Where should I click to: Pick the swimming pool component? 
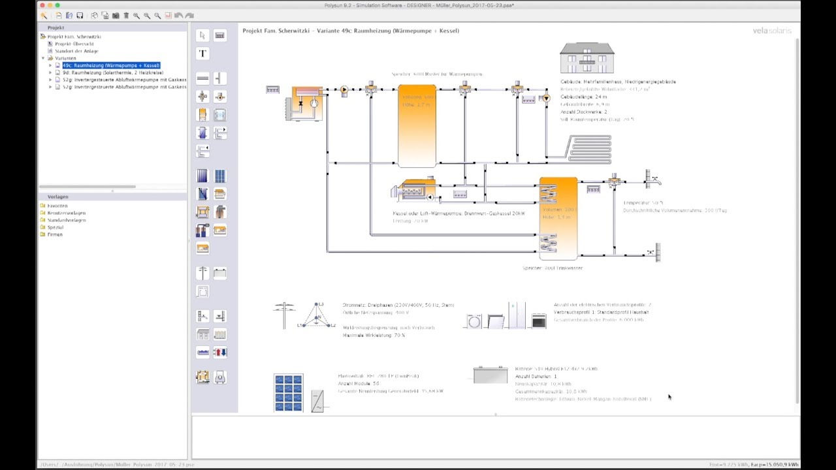coord(202,352)
